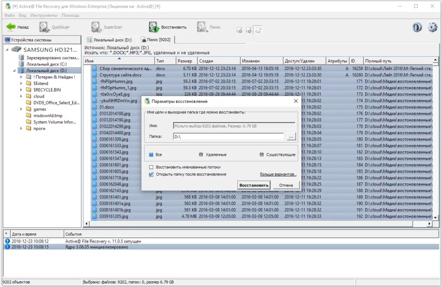Collapse the Локальный диск (D:) node

[x=14, y=70]
